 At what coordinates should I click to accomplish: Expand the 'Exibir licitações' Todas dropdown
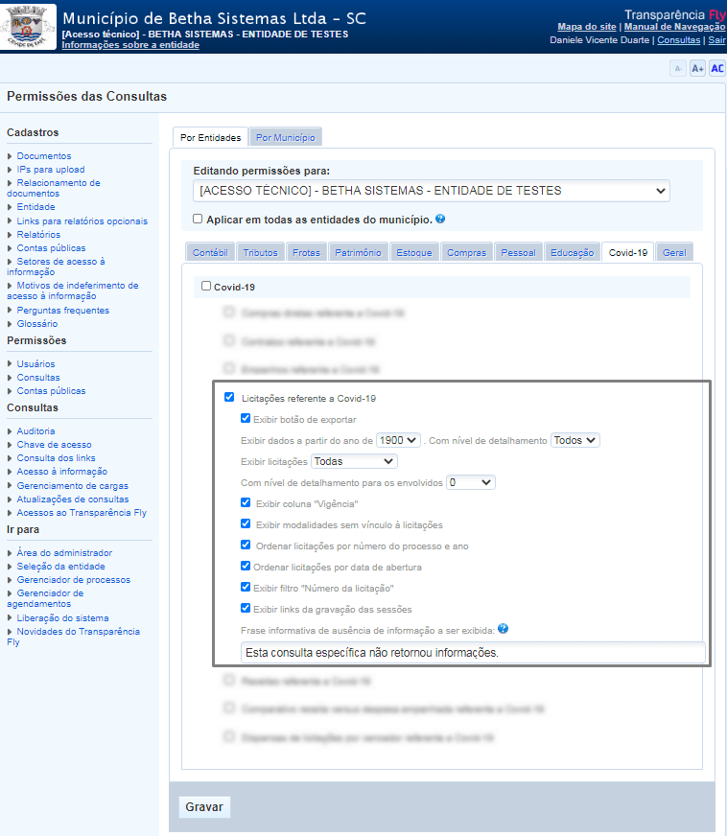coord(354,461)
